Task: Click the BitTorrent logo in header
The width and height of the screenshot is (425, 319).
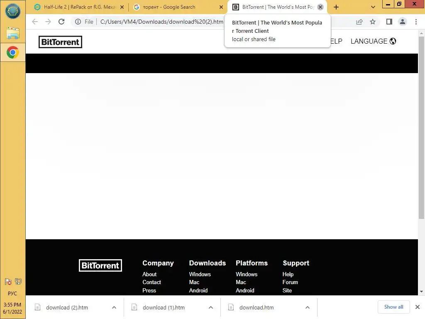Action: pos(60,42)
